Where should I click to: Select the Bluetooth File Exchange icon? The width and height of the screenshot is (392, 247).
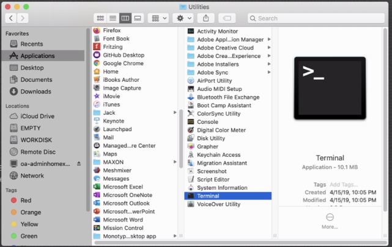(191, 97)
